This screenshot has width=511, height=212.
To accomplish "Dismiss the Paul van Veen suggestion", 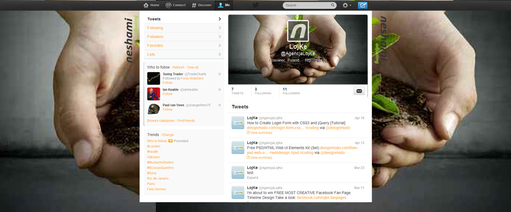I will pyautogui.click(x=220, y=105).
